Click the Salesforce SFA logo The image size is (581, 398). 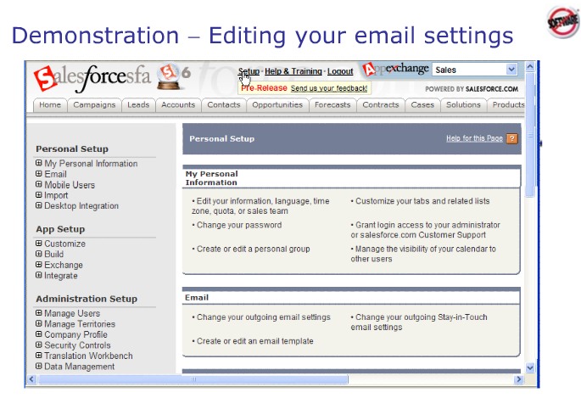point(93,79)
